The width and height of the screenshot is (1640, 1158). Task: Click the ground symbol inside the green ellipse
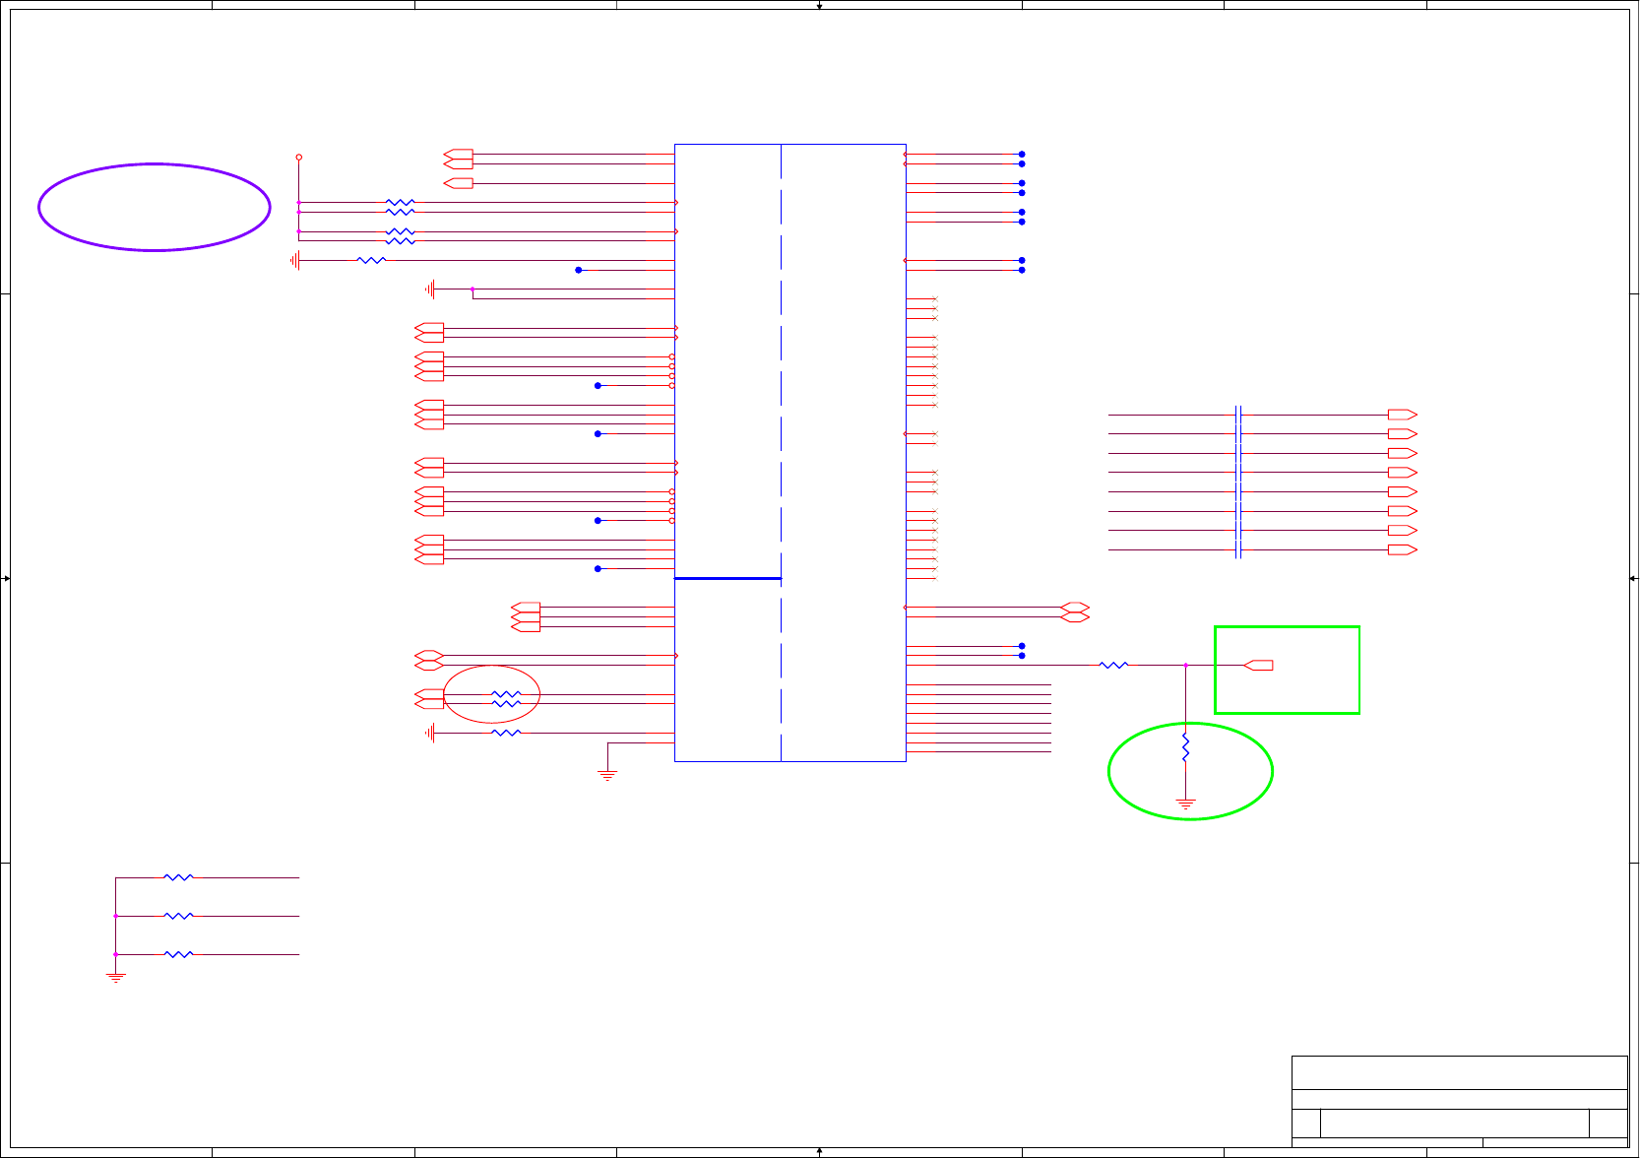1185,804
